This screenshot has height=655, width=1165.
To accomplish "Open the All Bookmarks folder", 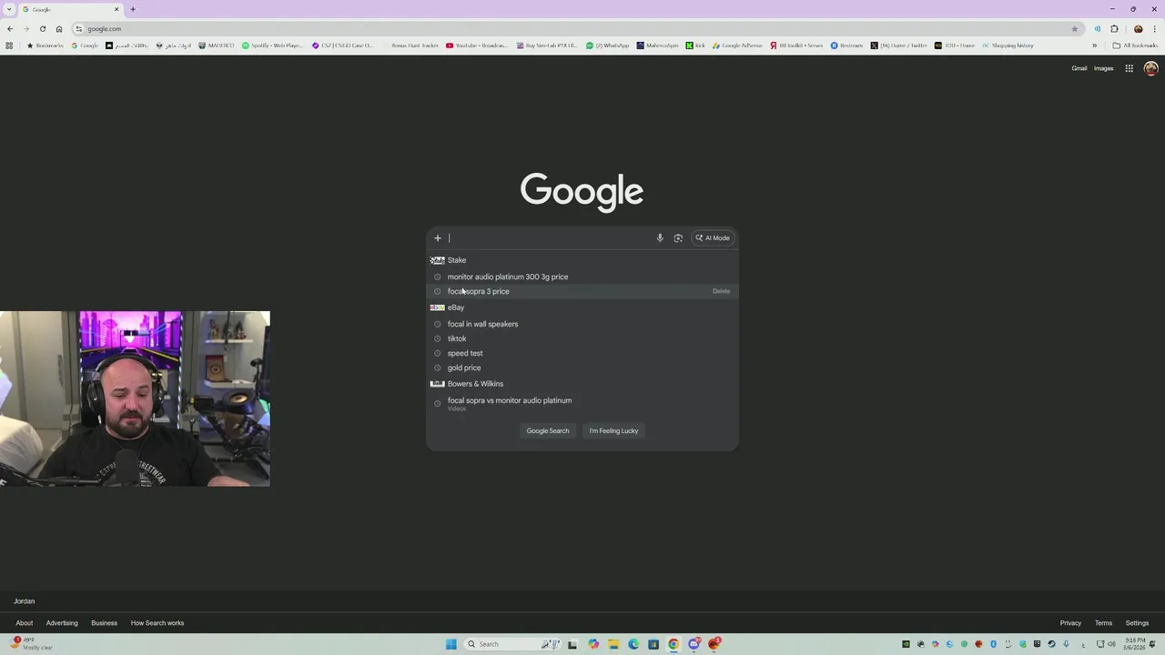I will (1135, 45).
